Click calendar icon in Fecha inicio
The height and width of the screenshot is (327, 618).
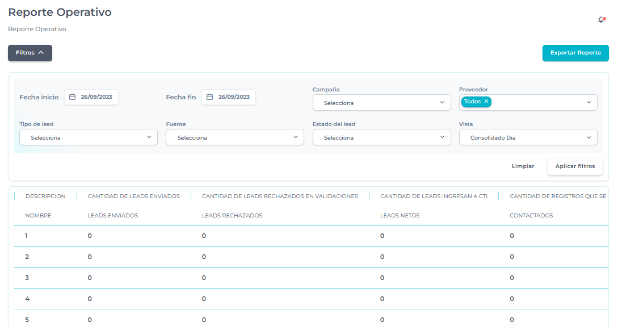72,97
